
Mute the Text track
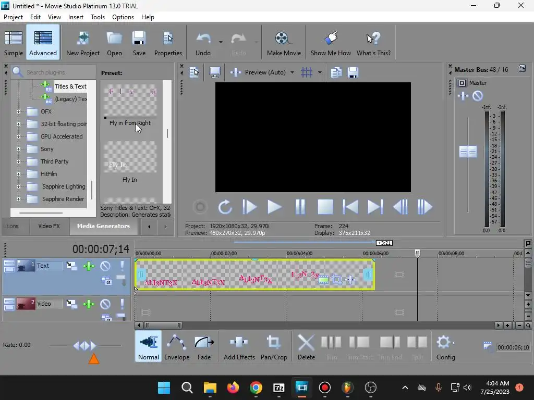[105, 266]
